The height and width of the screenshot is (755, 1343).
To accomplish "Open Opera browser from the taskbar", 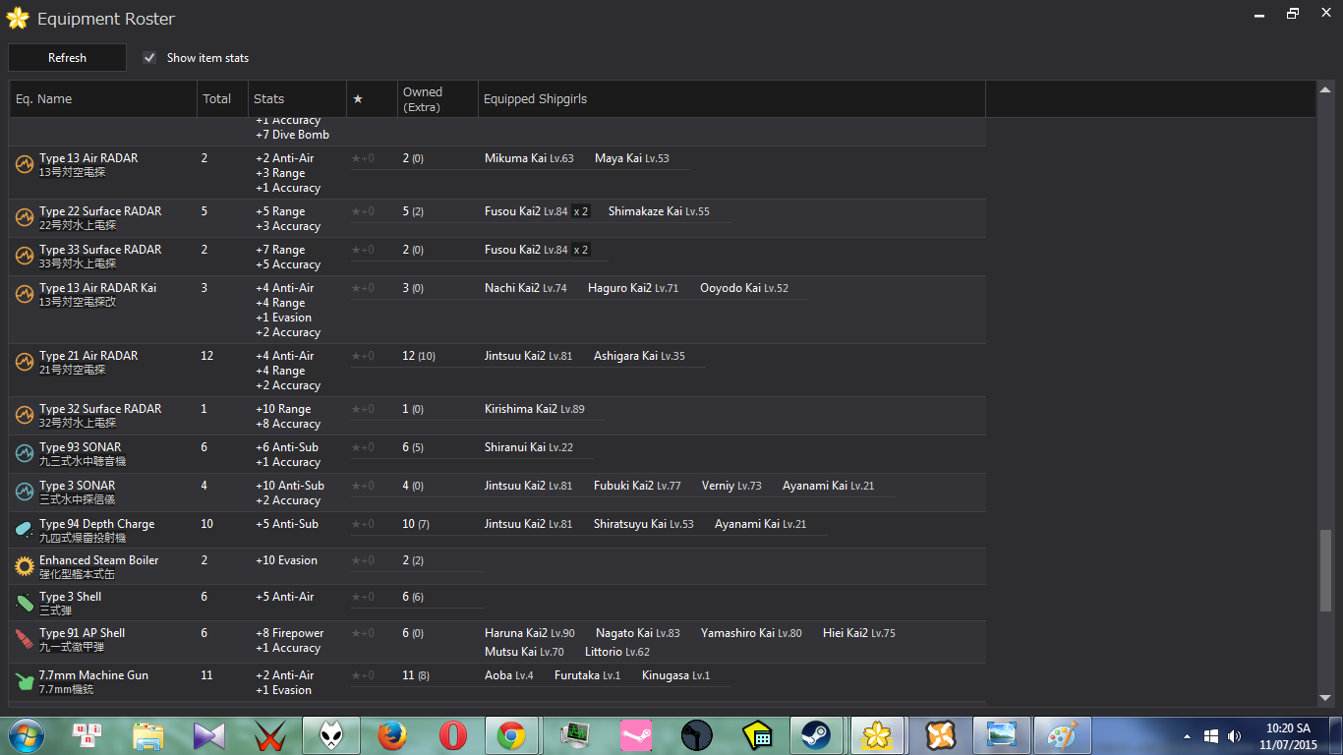I will 453,734.
